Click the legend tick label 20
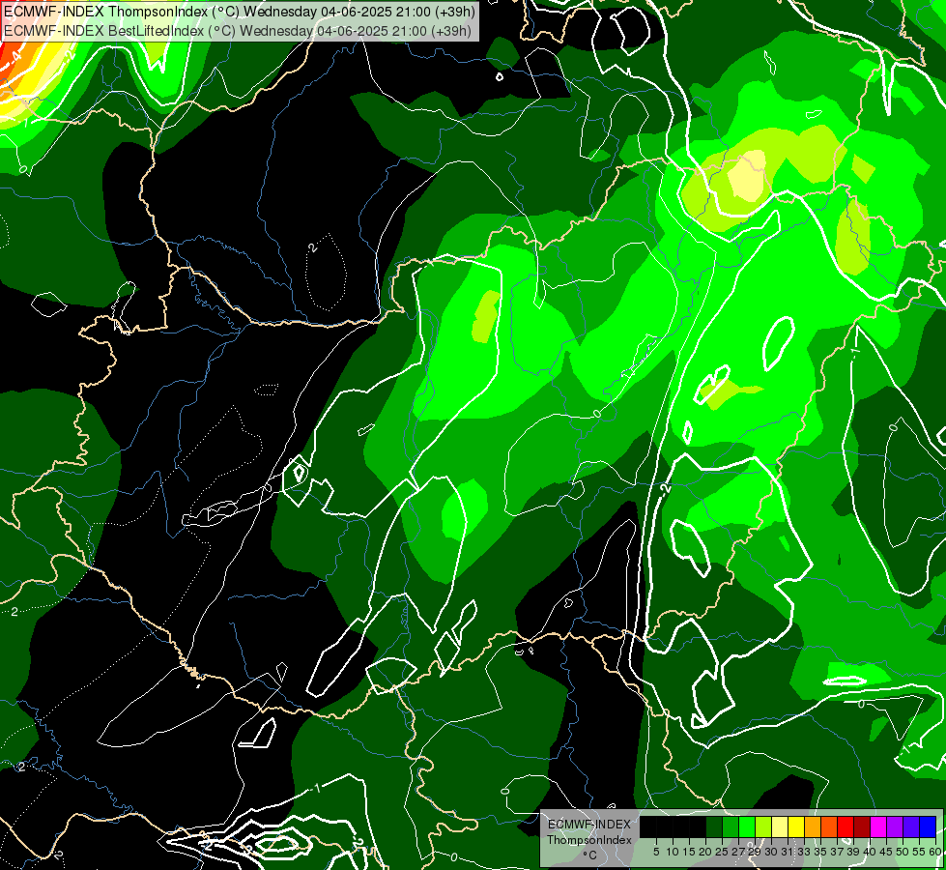 click(706, 852)
